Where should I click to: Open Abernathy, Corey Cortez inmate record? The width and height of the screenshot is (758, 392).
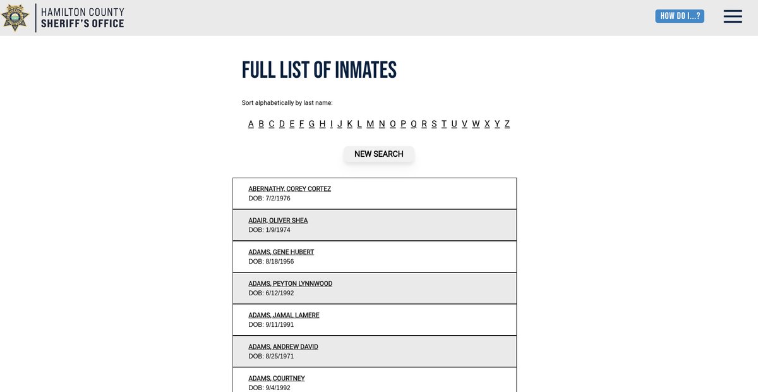[289, 189]
